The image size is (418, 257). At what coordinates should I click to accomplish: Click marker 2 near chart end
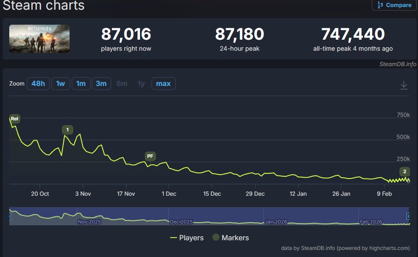pos(405,171)
